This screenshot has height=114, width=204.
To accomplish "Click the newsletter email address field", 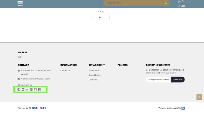I will (x=158, y=79).
